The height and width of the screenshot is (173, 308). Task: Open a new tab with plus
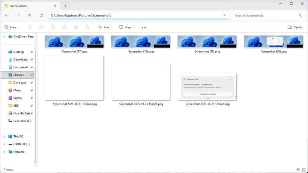click(65, 6)
